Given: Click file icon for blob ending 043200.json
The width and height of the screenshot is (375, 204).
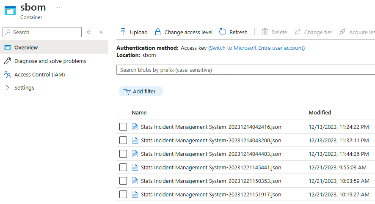Looking at the screenshot, I should tap(135, 140).
